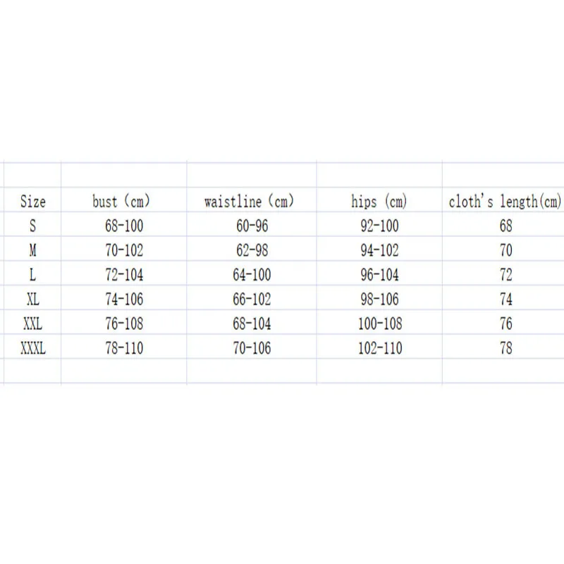Viewport: 564px width, 564px height.
Task: Select the size M row label cell
Action: (x=32, y=250)
